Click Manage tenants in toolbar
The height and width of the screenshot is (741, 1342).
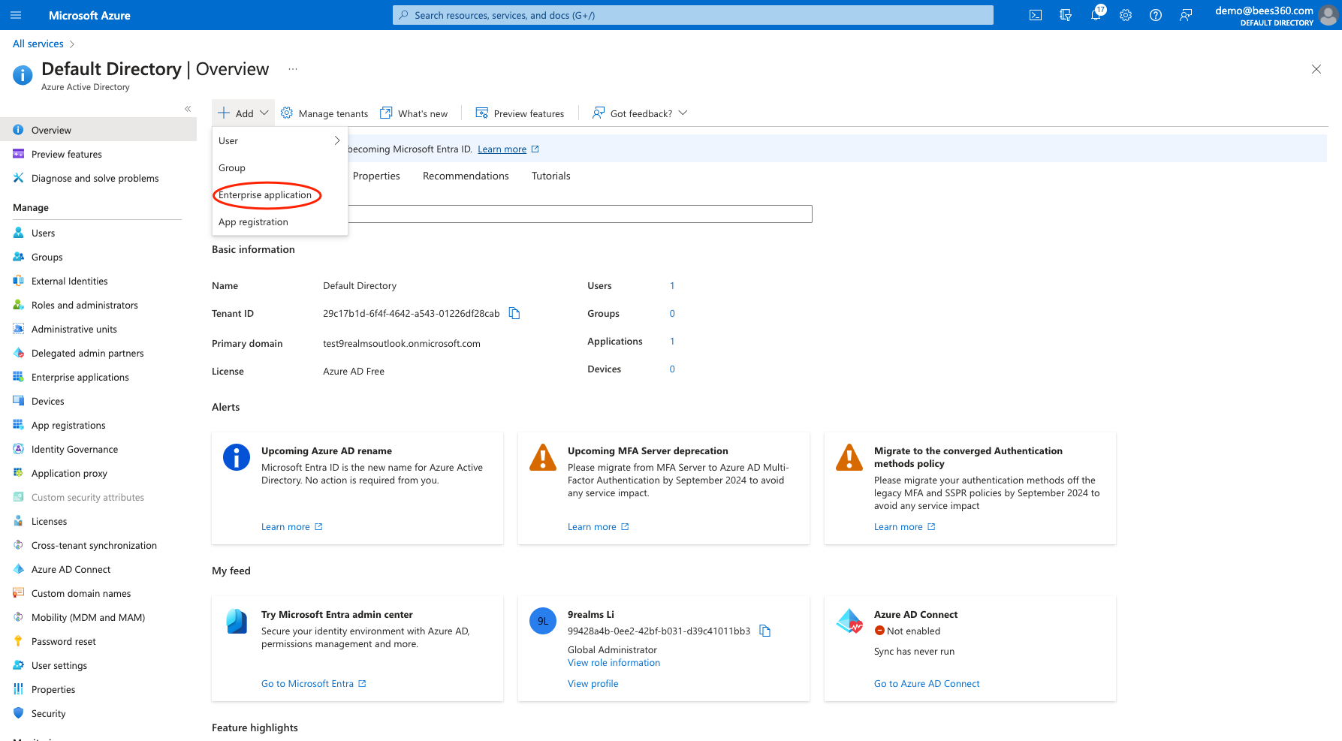pos(324,113)
